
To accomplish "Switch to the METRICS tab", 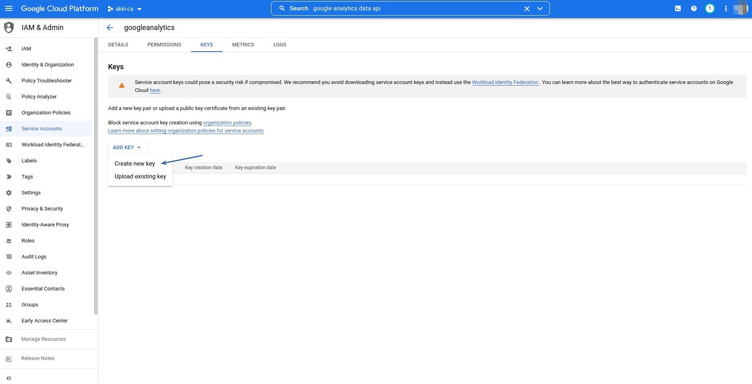I will point(243,45).
